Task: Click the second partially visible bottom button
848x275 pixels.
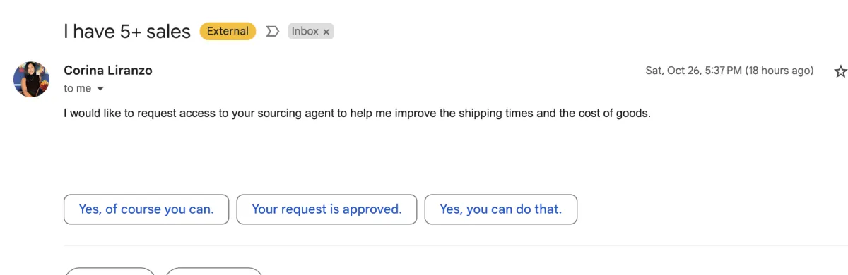Action: tap(214, 271)
